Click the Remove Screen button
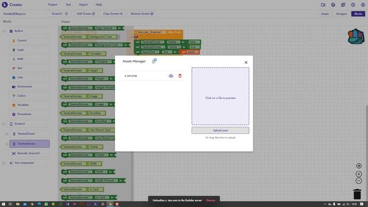Screen dimensions: 368x207 click(x=142, y=14)
